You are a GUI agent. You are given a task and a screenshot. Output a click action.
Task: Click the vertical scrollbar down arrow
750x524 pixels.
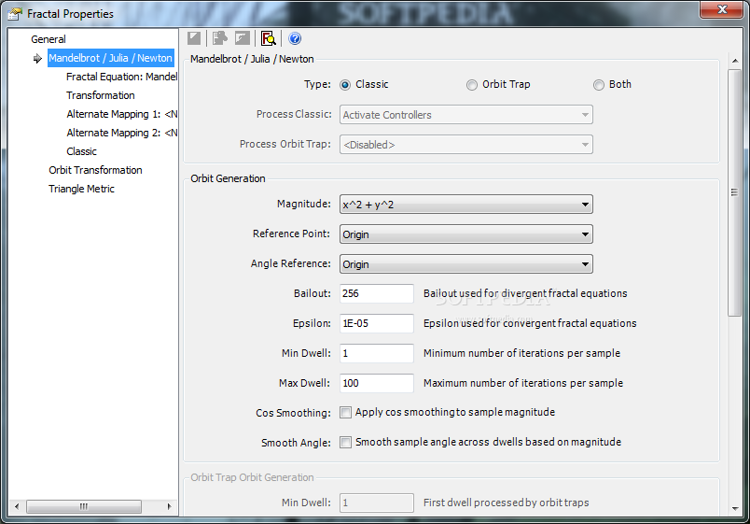tap(735, 509)
